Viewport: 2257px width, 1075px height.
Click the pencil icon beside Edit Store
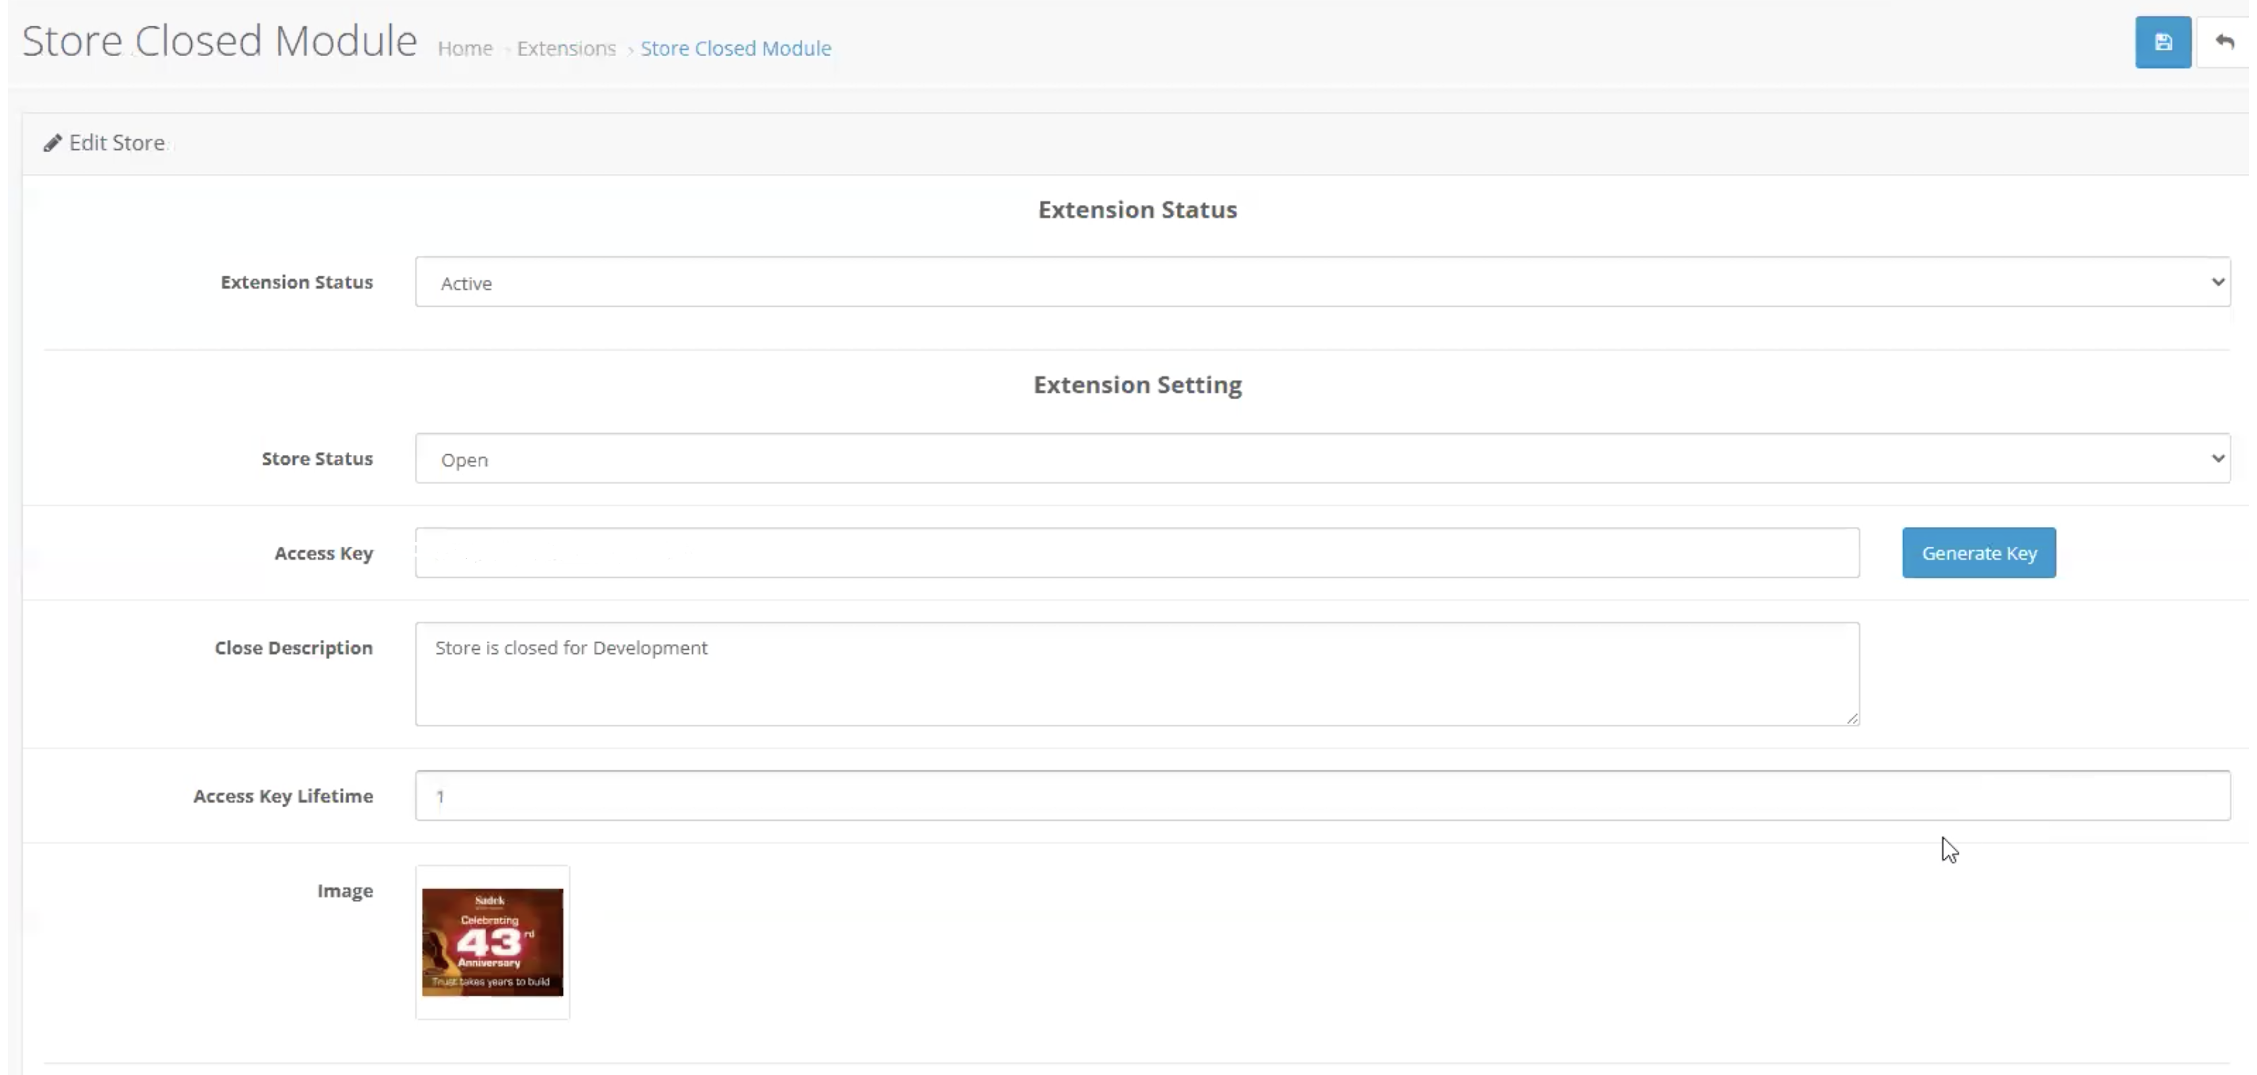pos(52,143)
